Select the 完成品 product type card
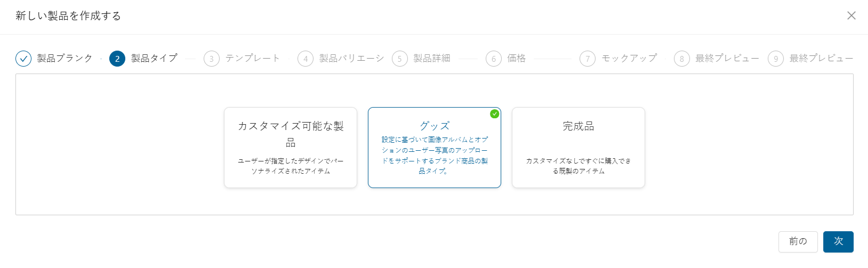The width and height of the screenshot is (868, 268). click(578, 148)
